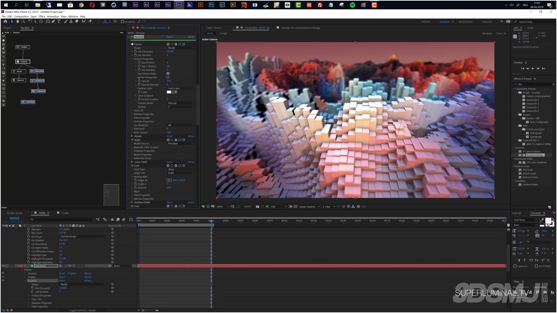Toggle Aperture stopwatch in timeline
This screenshot has width=557, height=313.
pos(29,229)
